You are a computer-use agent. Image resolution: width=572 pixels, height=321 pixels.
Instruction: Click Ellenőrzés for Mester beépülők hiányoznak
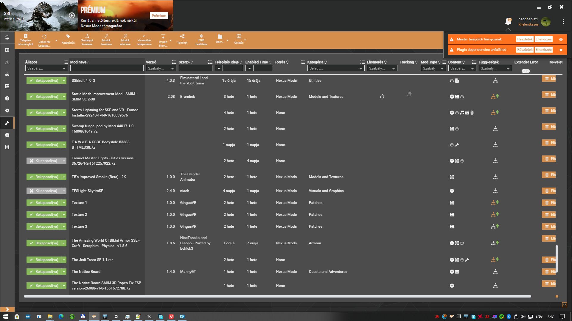click(x=543, y=39)
